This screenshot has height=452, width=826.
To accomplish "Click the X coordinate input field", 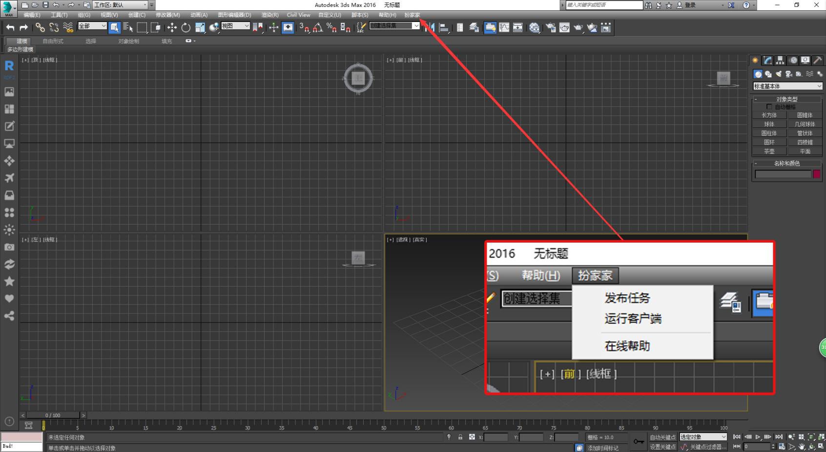I will point(496,437).
